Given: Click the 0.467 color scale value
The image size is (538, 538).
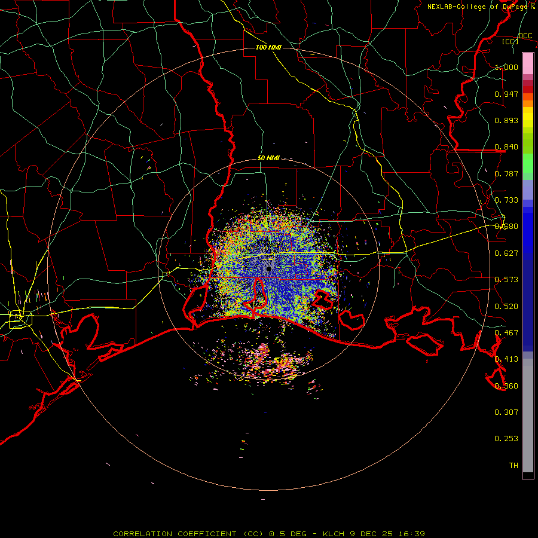Looking at the screenshot, I should pos(506,333).
